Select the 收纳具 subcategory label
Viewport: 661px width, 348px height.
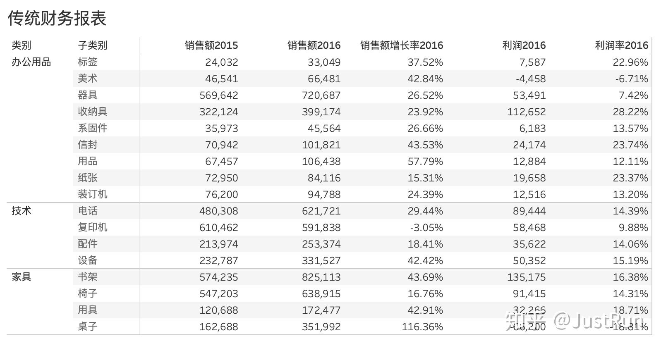point(92,112)
